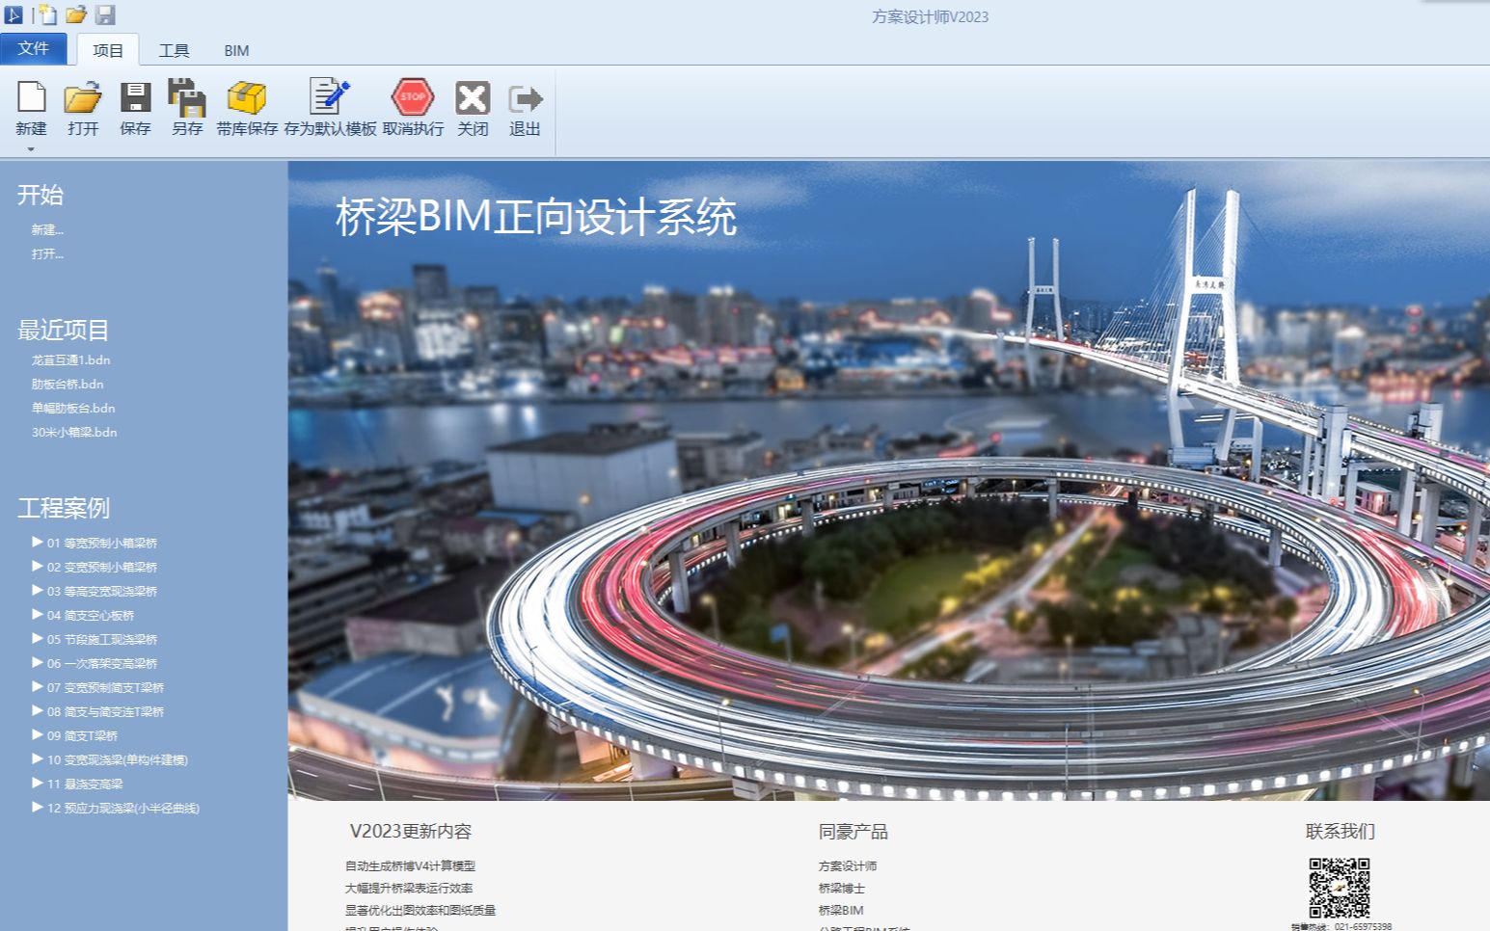Screen dimensions: 1490x931
Task: Click the quick access new file icon
Action: [46, 14]
